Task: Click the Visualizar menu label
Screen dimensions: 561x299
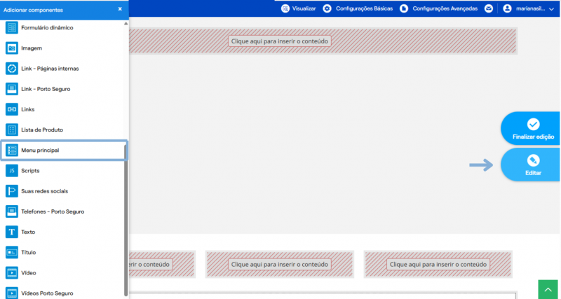Action: (304, 8)
